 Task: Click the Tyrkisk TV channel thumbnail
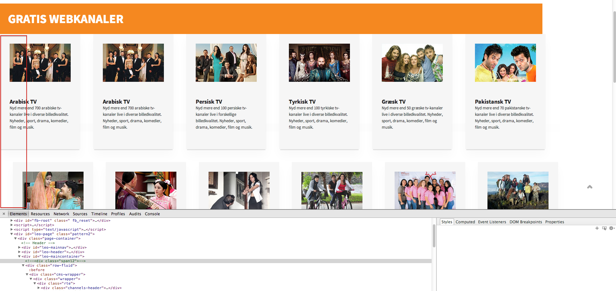(x=319, y=63)
